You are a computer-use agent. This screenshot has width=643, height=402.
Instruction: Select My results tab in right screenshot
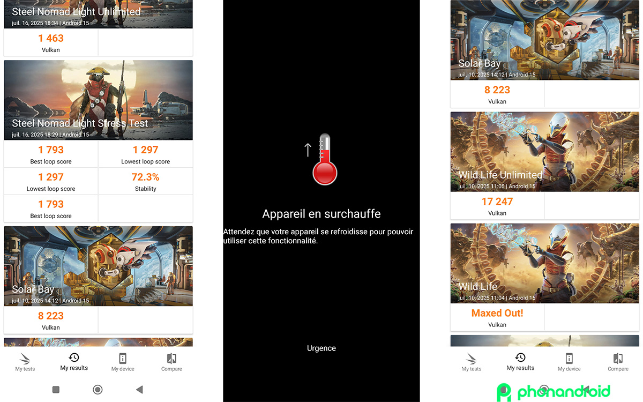(520, 362)
